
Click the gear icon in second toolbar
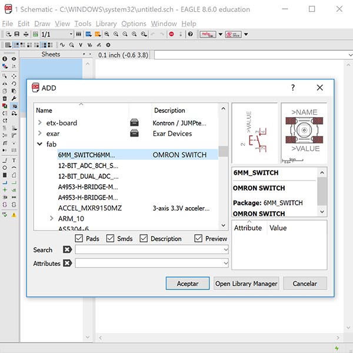pyautogui.click(x=108, y=45)
